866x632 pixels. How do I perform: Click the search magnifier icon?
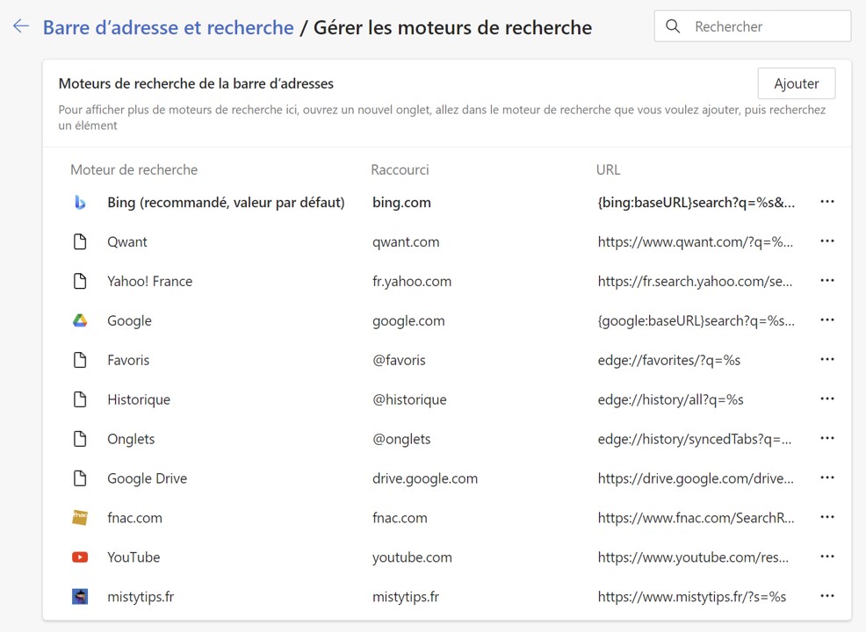click(x=673, y=26)
